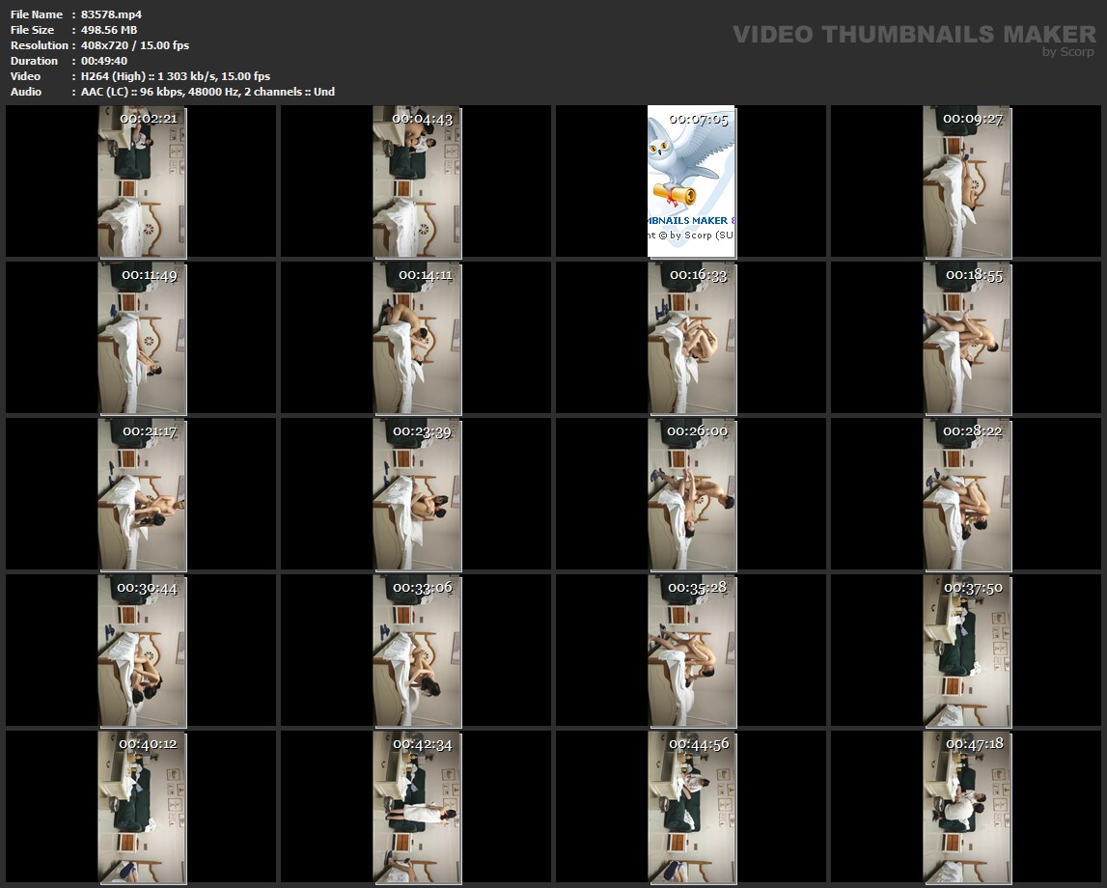
Task: Open the frame at timestamp 00:42:34
Action: tap(417, 807)
